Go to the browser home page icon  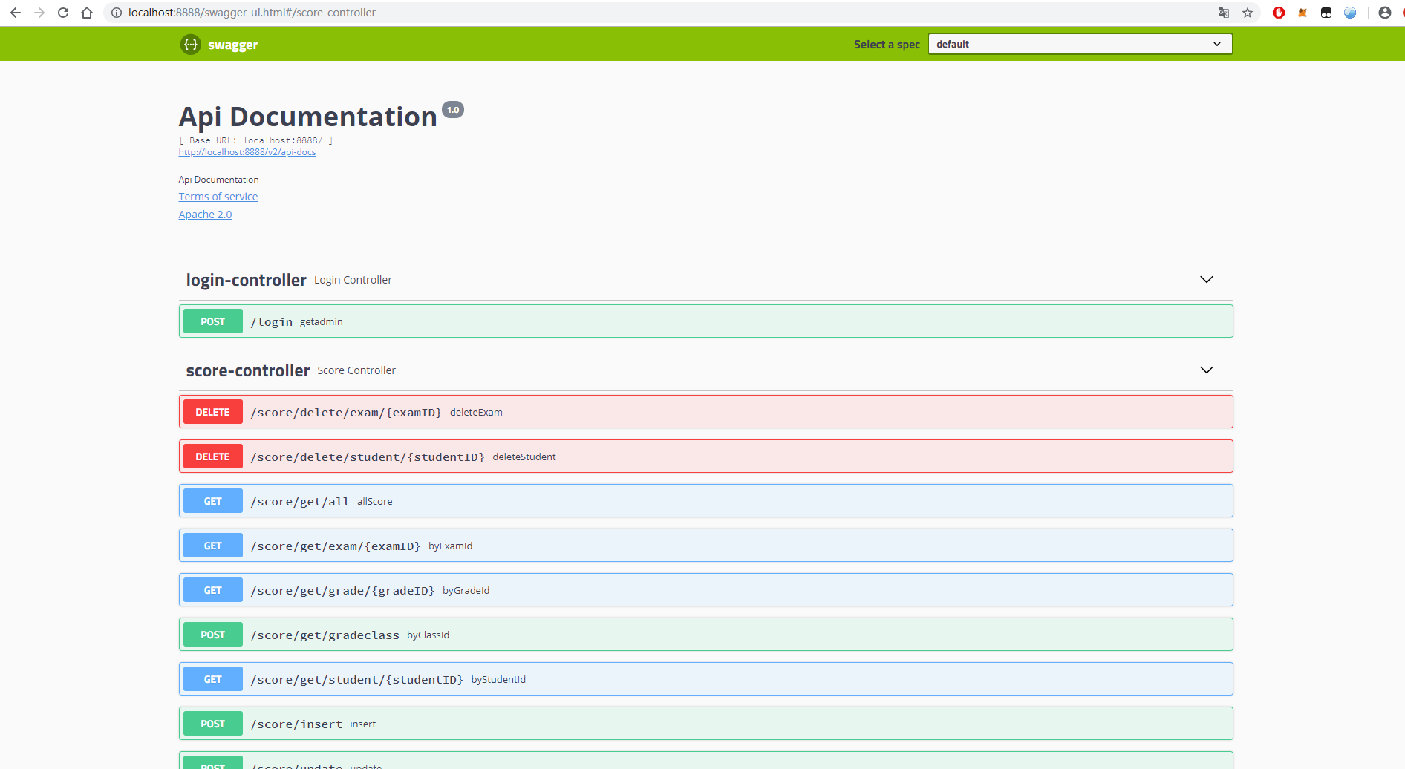point(87,13)
